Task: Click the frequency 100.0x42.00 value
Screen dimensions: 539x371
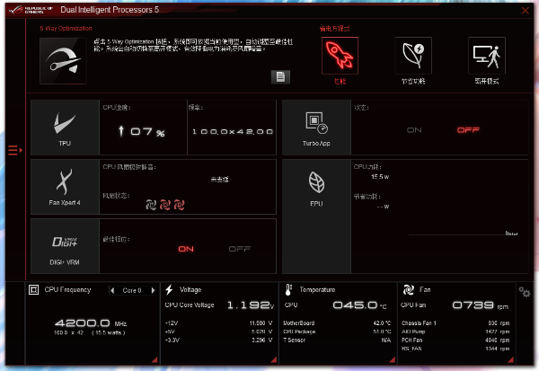Action: point(233,132)
